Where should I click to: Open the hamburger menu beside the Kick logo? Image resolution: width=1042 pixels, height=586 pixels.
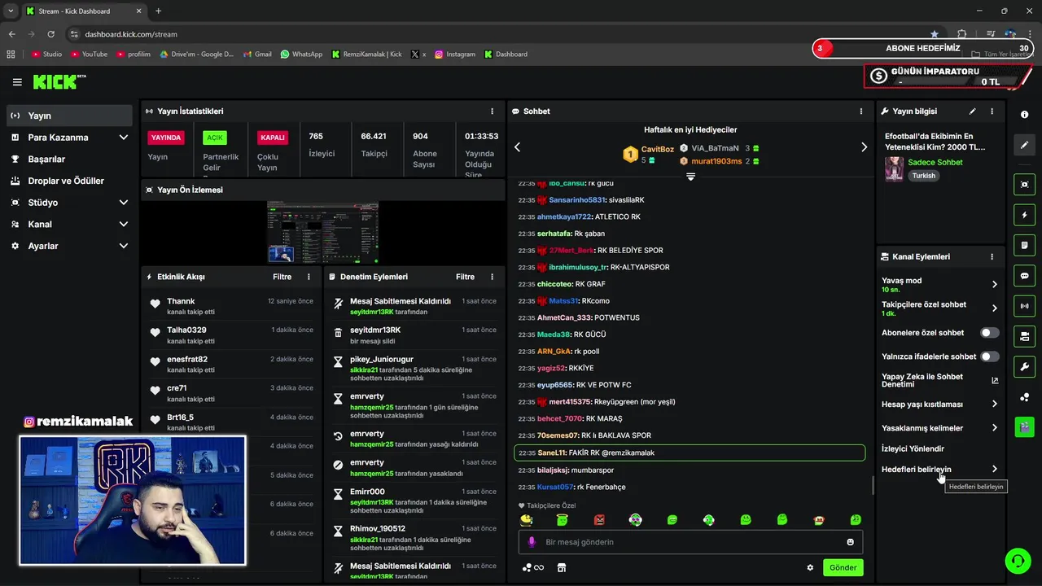click(17, 82)
